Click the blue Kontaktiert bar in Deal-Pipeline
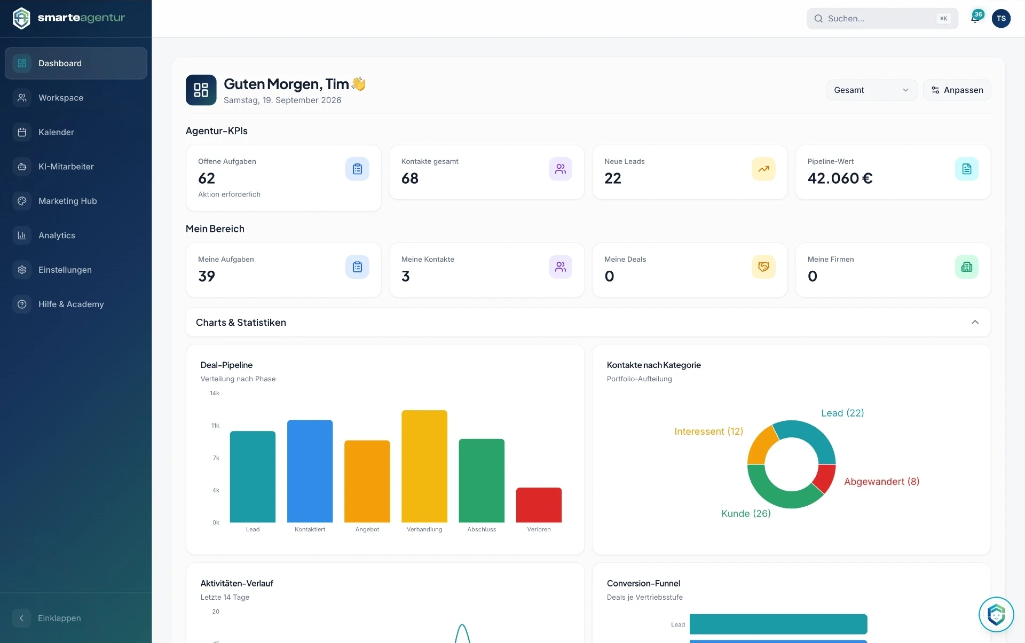This screenshot has height=643, width=1025. tap(310, 471)
